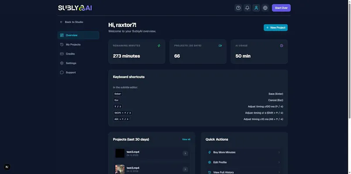The height and width of the screenshot is (174, 351).
Task: Click the Hi, raxtor7! greeting
Action: pyautogui.click(x=122, y=25)
